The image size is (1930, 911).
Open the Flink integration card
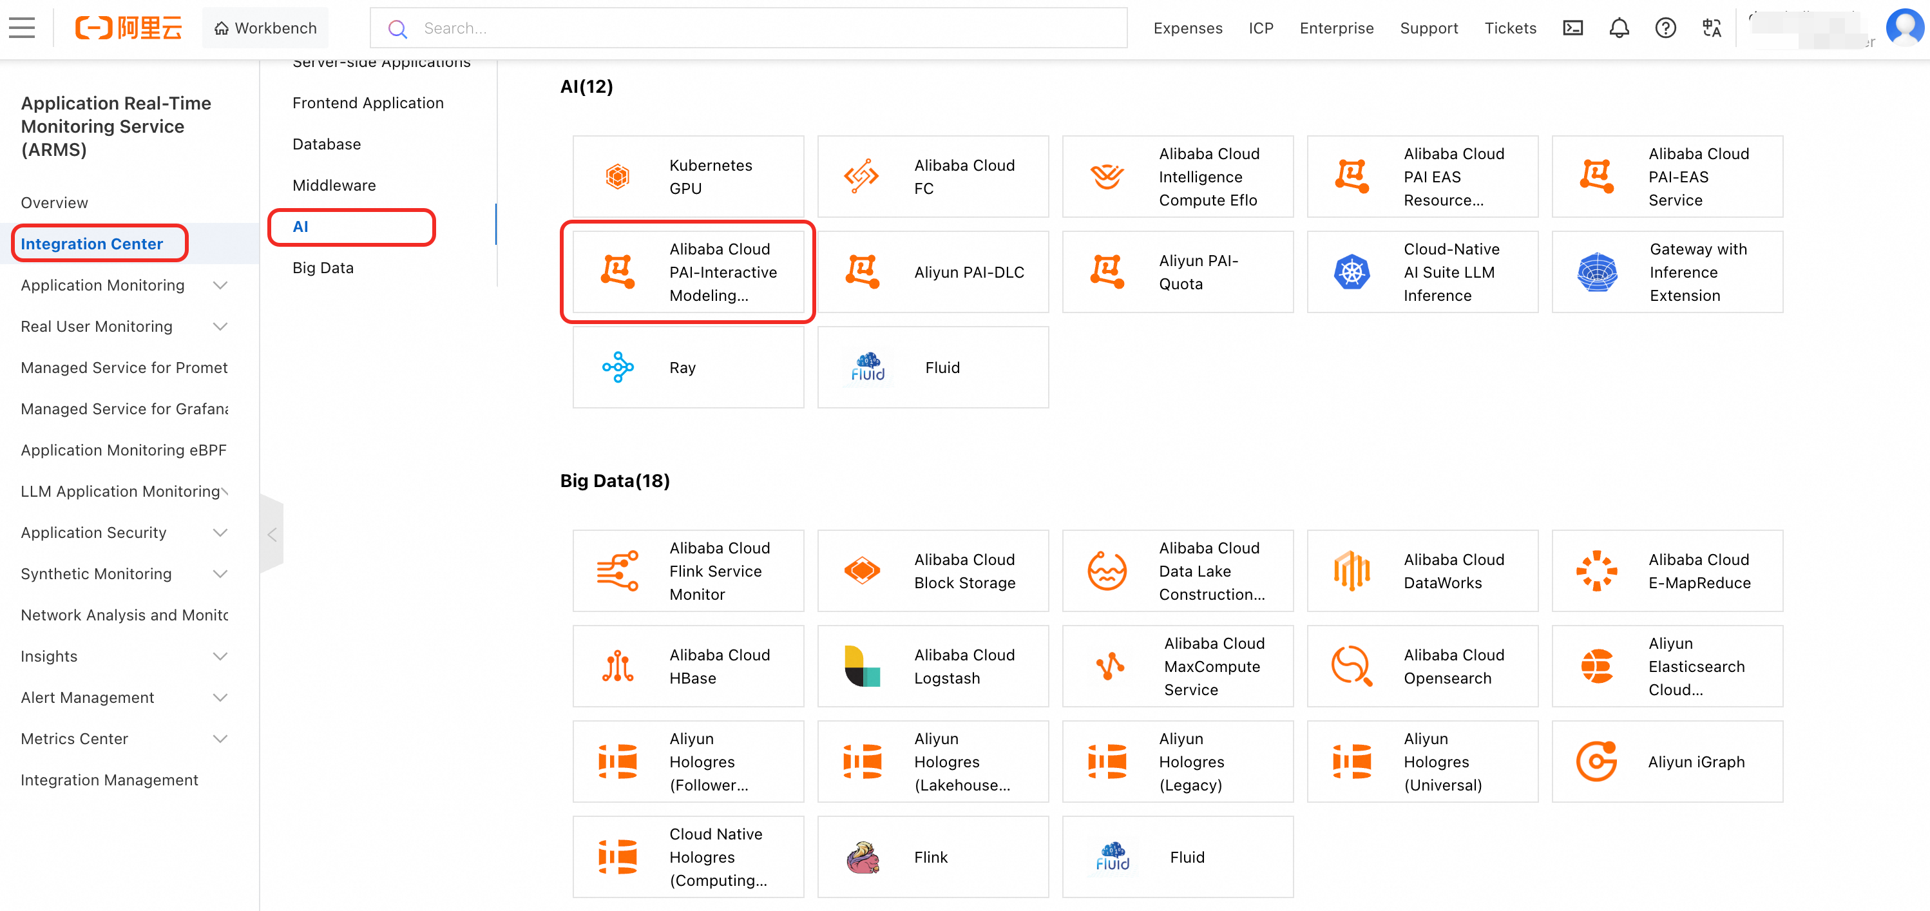click(x=932, y=856)
